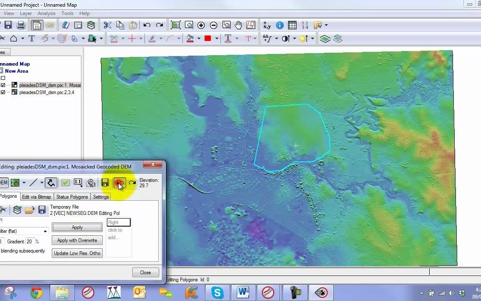This screenshot has width=481, height=301.
Task: Click the yellow save DEM icon
Action: (105, 183)
